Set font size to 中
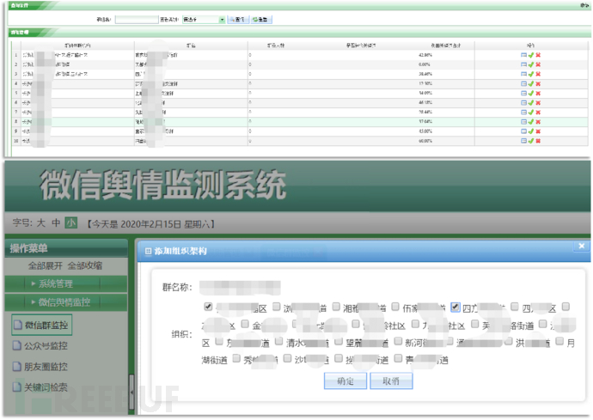Screen dimensions: 593x420 (56, 223)
